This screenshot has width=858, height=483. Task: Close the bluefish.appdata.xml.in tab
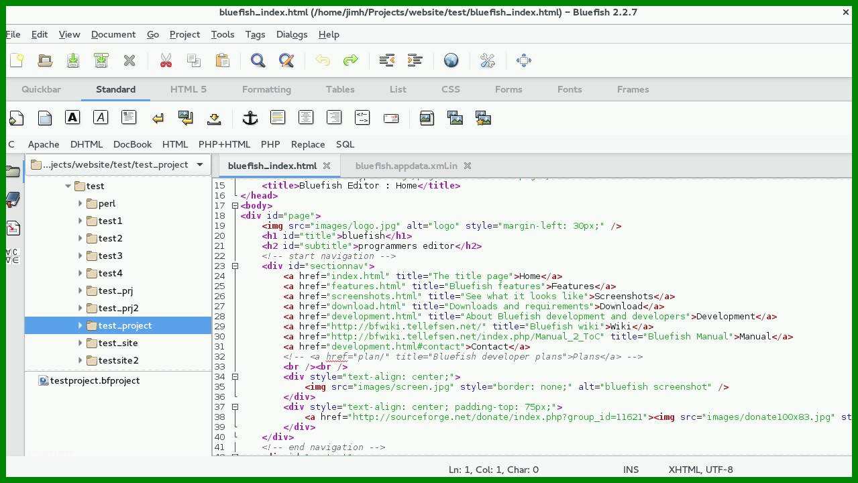pos(468,166)
